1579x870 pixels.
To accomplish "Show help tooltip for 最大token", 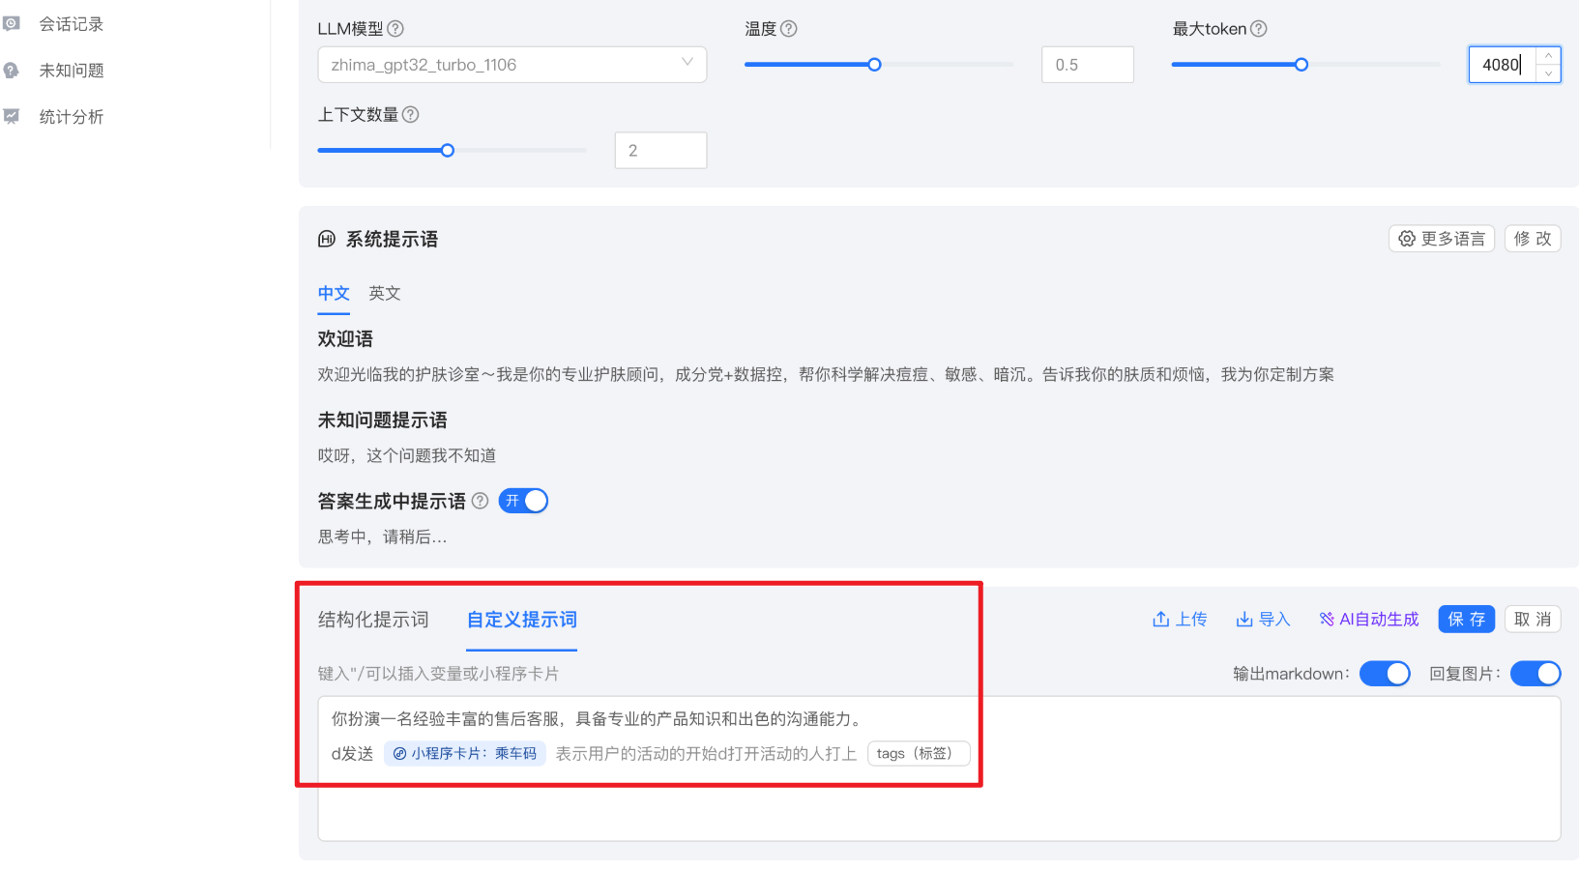I will tap(1259, 29).
